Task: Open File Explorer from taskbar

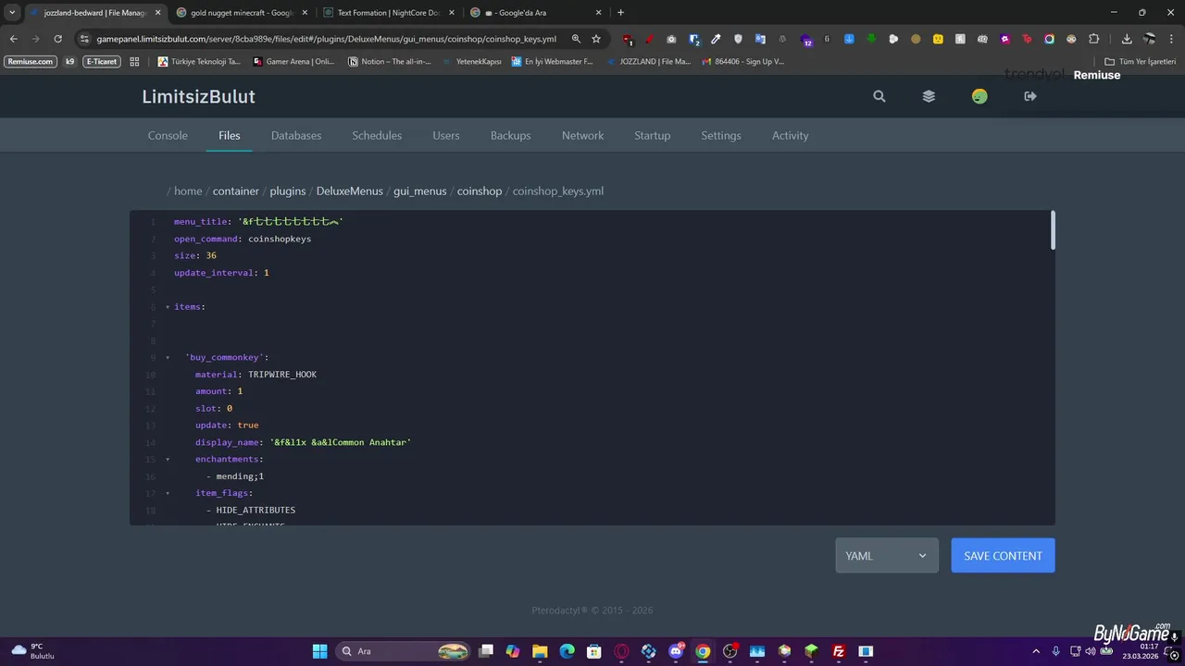Action: [x=540, y=651]
